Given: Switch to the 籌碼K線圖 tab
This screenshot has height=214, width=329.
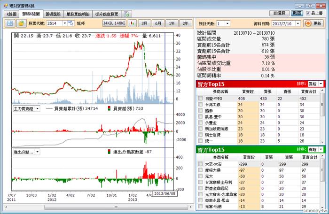Looking at the screenshot, I should pyautogui.click(x=31, y=14).
